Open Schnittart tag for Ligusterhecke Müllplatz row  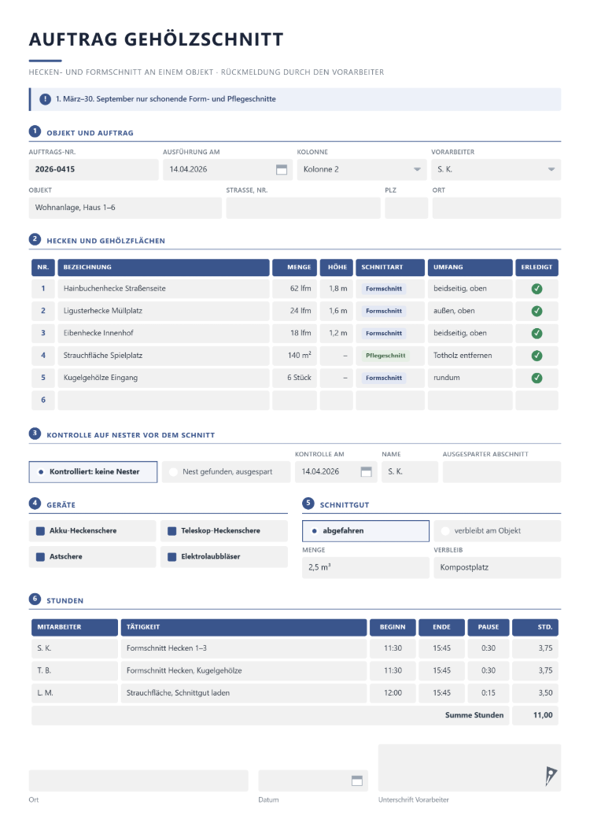pyautogui.click(x=384, y=311)
